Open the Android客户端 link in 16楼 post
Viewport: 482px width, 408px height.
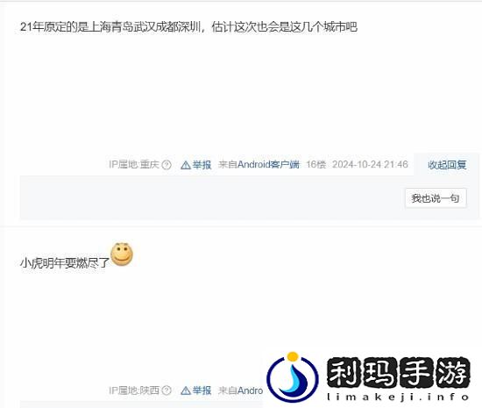pos(268,165)
